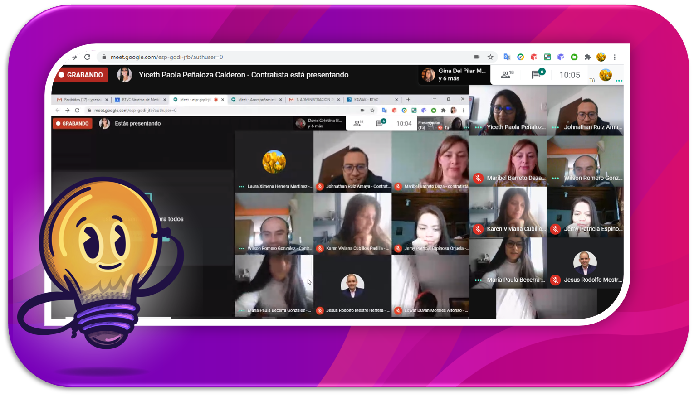Image resolution: width=694 pixels, height=396 pixels.
Task: Click the 10:05 meeting clock
Action: point(570,75)
